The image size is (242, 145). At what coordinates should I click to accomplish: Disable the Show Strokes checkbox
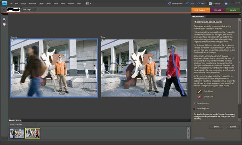click(194, 103)
